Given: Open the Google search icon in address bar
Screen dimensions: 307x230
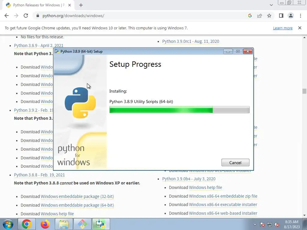Looking at the screenshot, I should (250, 16).
